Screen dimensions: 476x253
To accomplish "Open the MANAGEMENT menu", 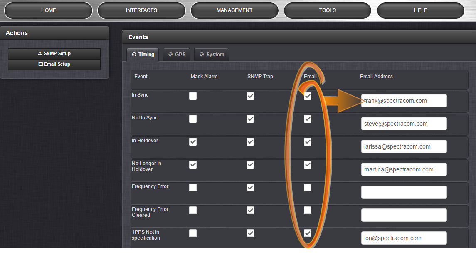I will coord(234,11).
